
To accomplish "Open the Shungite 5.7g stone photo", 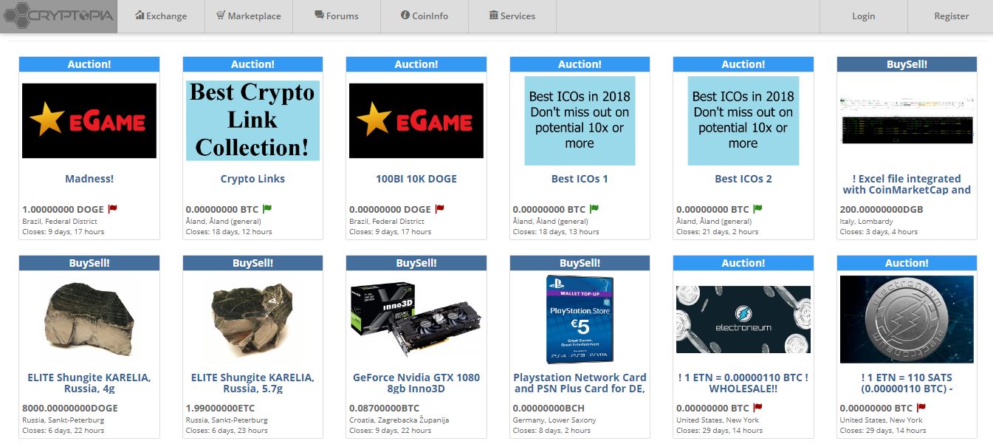I will click(252, 320).
